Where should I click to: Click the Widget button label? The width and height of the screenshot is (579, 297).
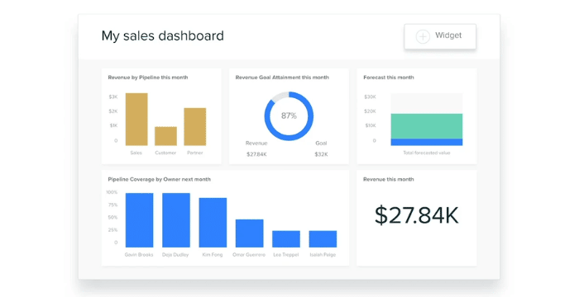(448, 35)
